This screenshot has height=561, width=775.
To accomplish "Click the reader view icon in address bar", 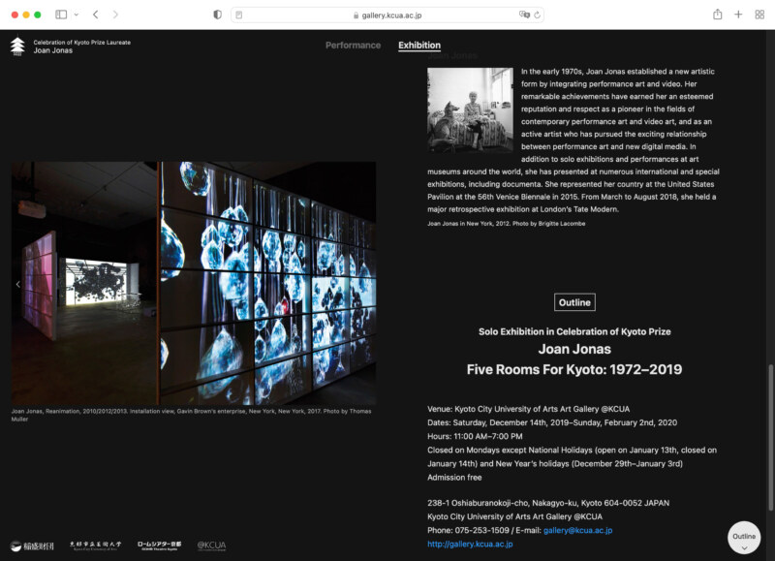I will [239, 15].
